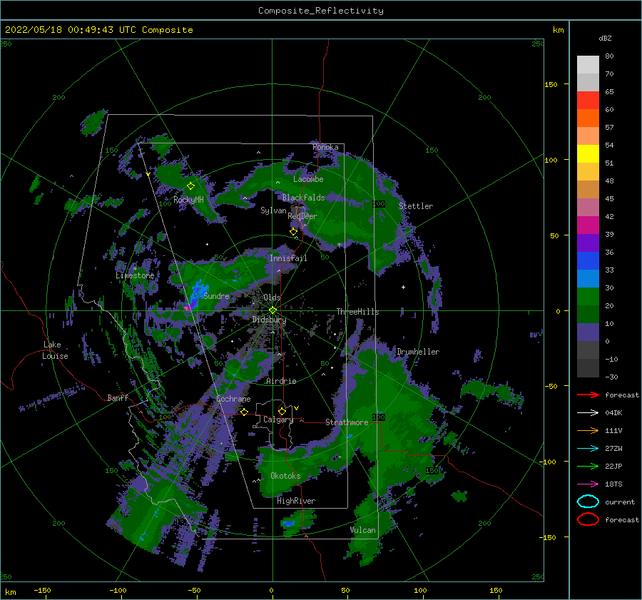
Task: Click the Blackfalds label
Action: coord(303,198)
